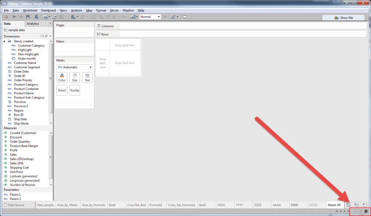Open the Automatic mark type dropdown
Viewport: 371px width, 216px height.
pos(75,67)
